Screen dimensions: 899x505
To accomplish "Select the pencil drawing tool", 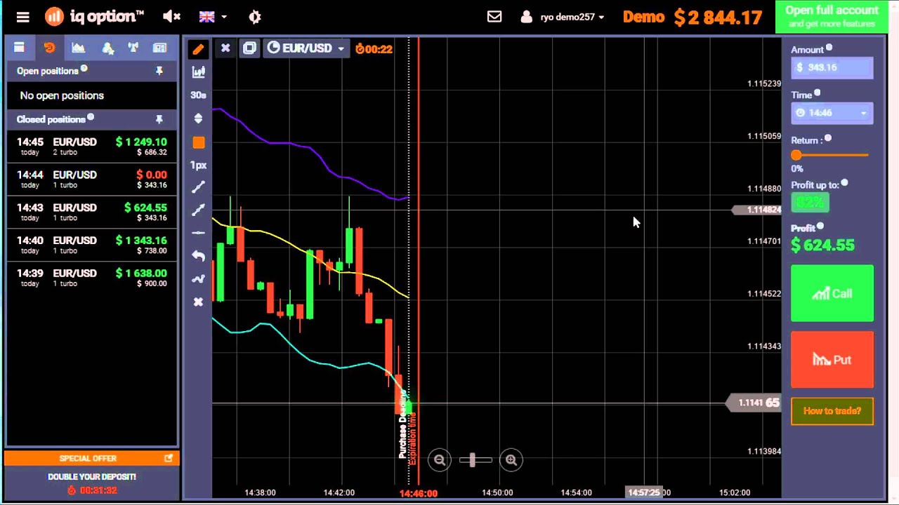I will click(x=198, y=49).
